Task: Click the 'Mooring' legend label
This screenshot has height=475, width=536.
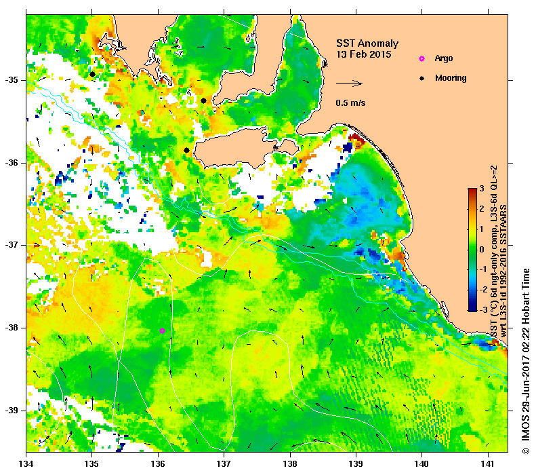Action: (x=451, y=78)
